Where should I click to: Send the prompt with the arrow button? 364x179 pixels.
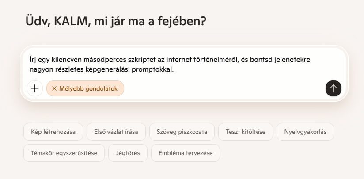[333, 88]
